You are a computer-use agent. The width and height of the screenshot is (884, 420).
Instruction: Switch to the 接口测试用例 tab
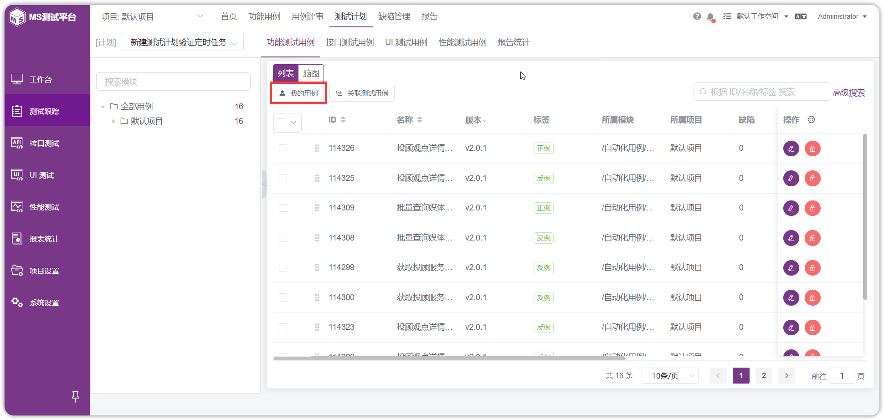pos(349,42)
